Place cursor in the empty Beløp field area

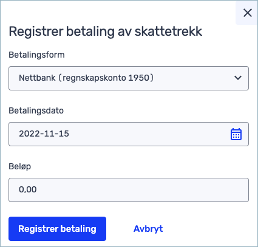click(x=141, y=190)
